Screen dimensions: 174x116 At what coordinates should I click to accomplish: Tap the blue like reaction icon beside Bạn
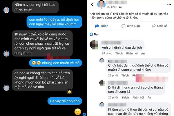point(91,34)
